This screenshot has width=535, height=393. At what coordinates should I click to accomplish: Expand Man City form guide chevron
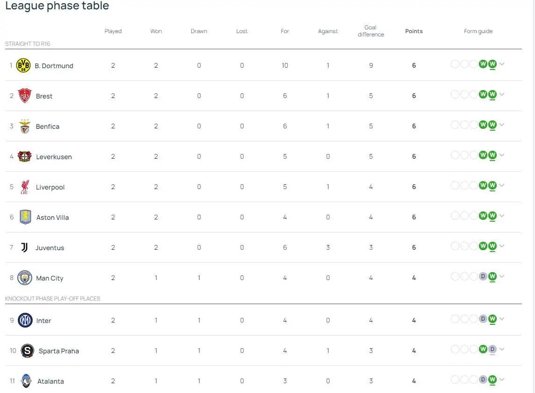502,276
